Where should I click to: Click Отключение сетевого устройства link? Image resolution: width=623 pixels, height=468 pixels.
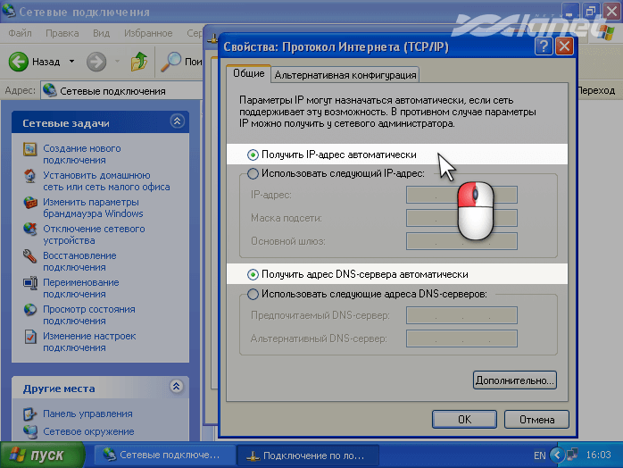coord(94,235)
